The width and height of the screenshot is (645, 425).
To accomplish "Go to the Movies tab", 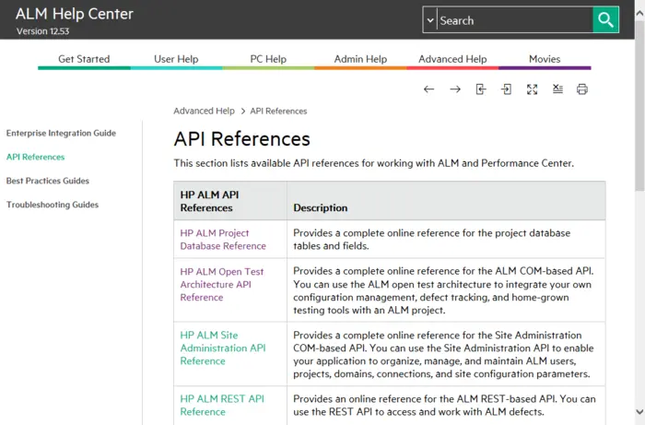I will pyautogui.click(x=545, y=59).
